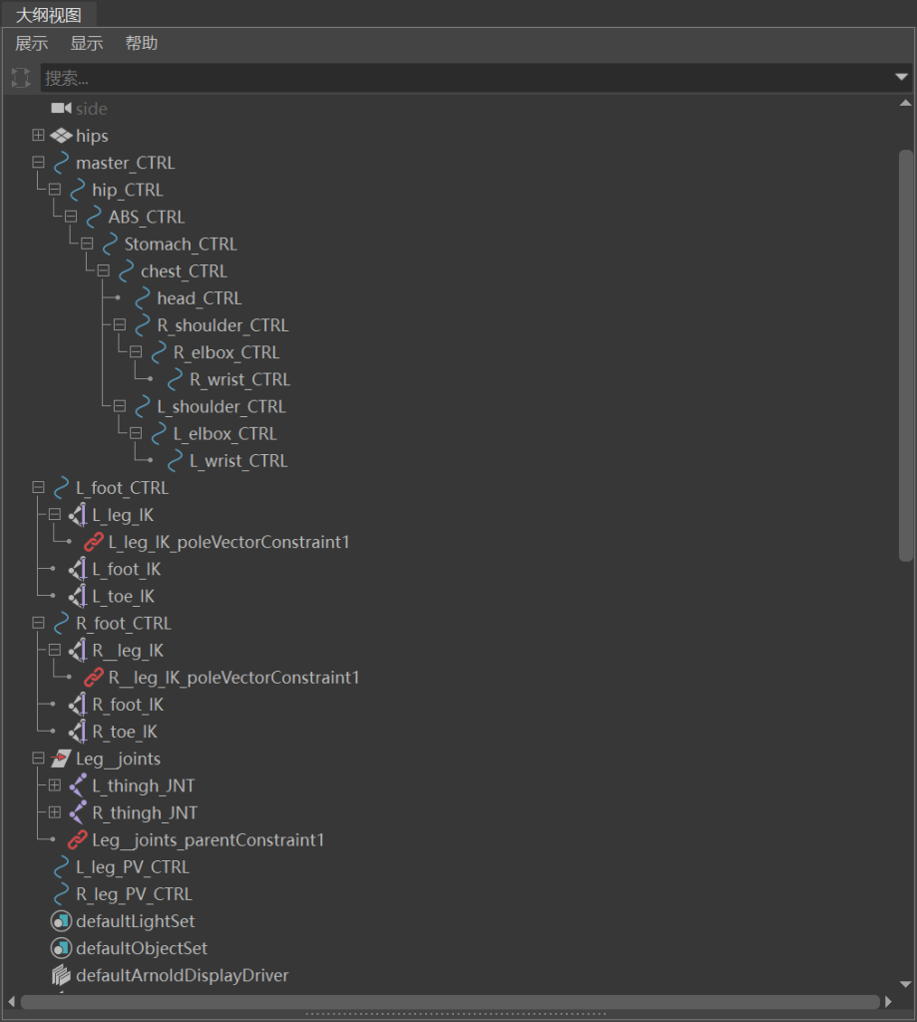This screenshot has height=1022, width=917.
Task: Click the Leg__joints group icon
Action: [x=61, y=759]
